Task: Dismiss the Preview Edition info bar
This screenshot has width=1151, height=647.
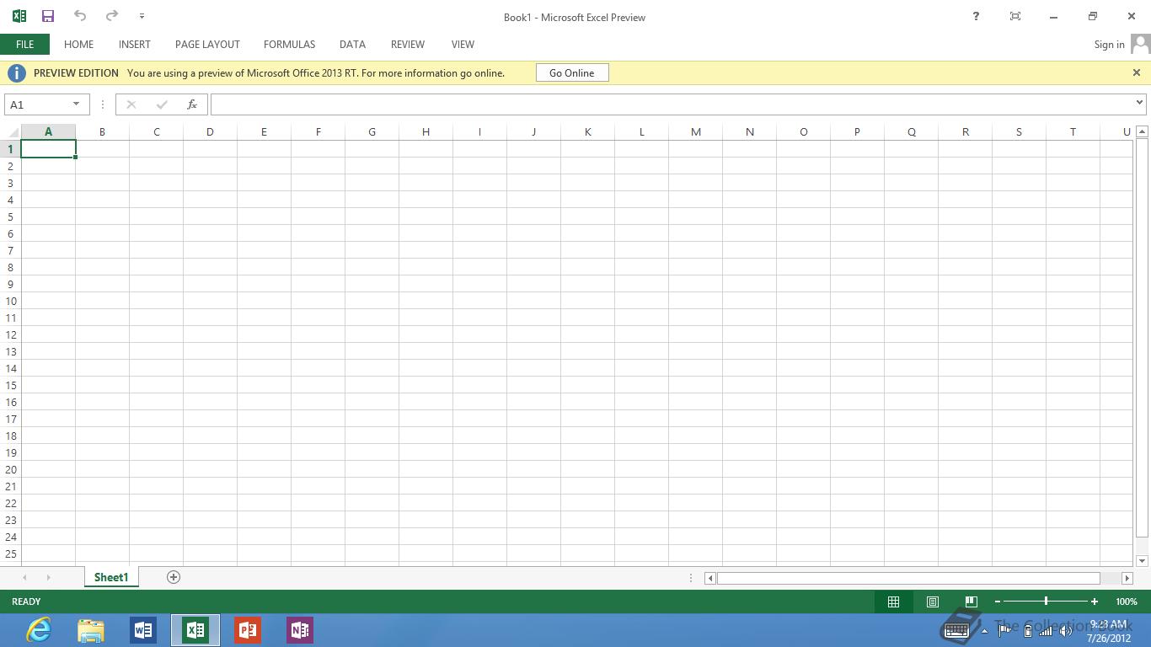Action: [1136, 72]
